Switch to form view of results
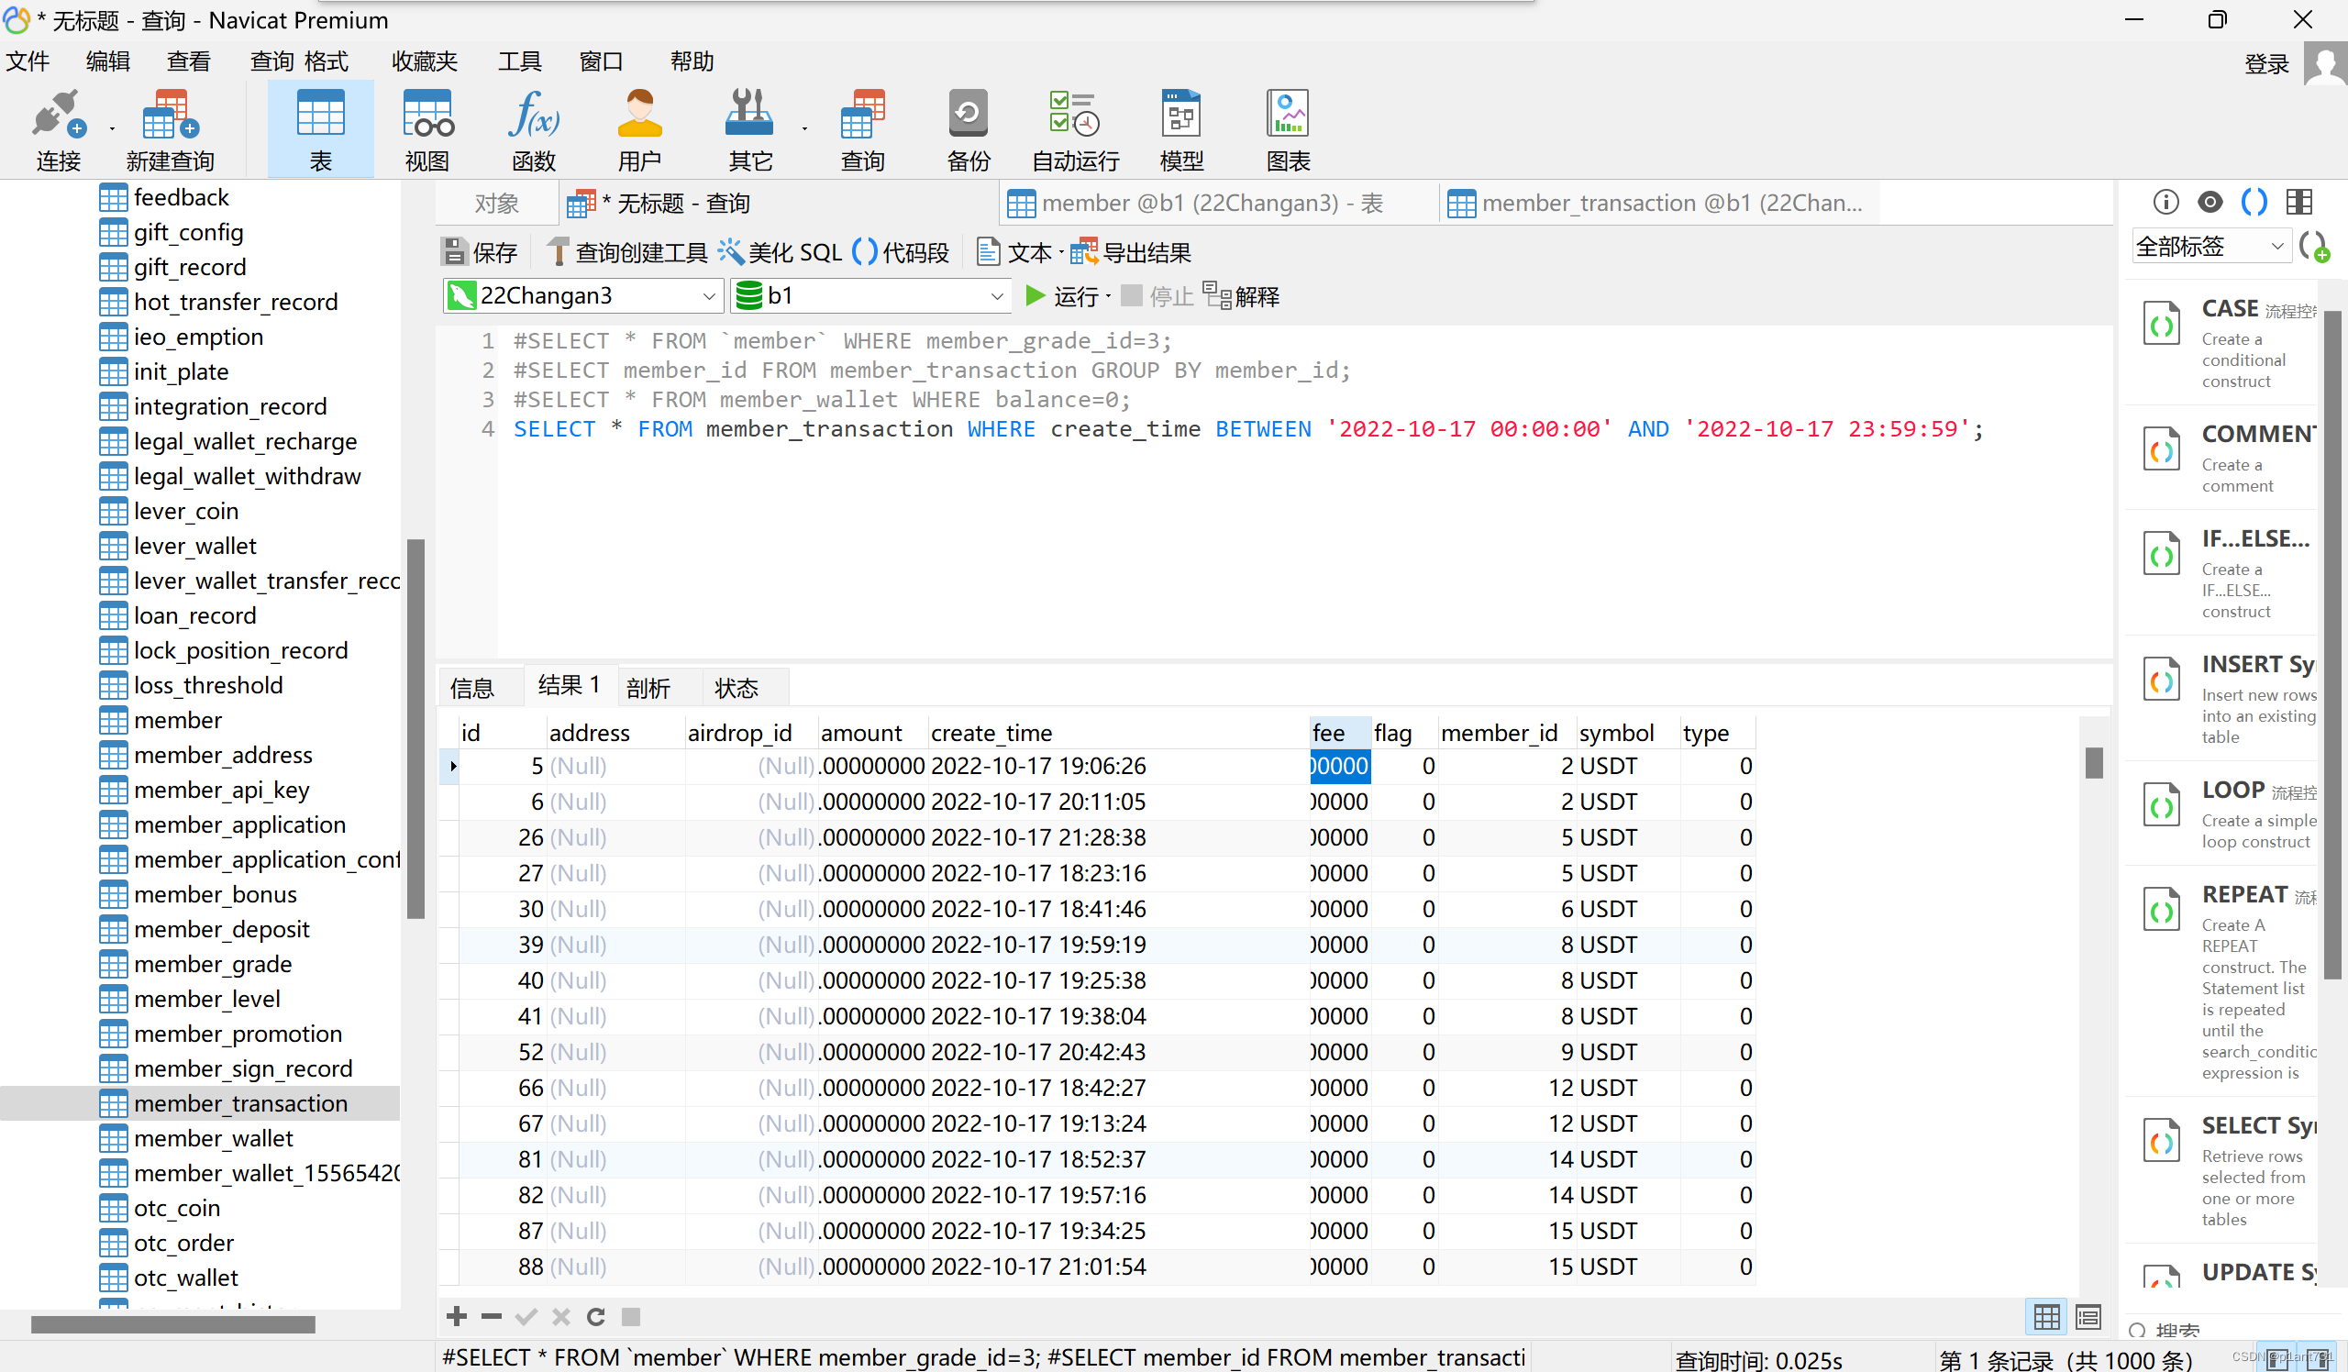 (2088, 1316)
